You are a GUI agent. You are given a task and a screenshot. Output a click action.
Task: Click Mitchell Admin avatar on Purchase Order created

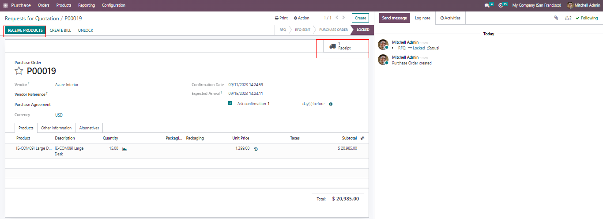coord(383,60)
